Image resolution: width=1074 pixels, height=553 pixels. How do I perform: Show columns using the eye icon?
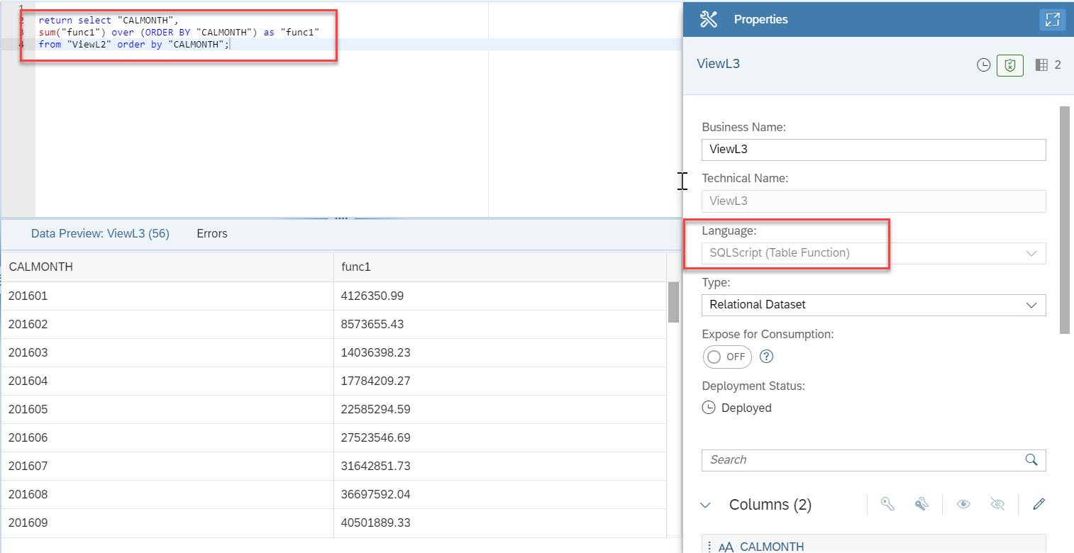pos(963,504)
